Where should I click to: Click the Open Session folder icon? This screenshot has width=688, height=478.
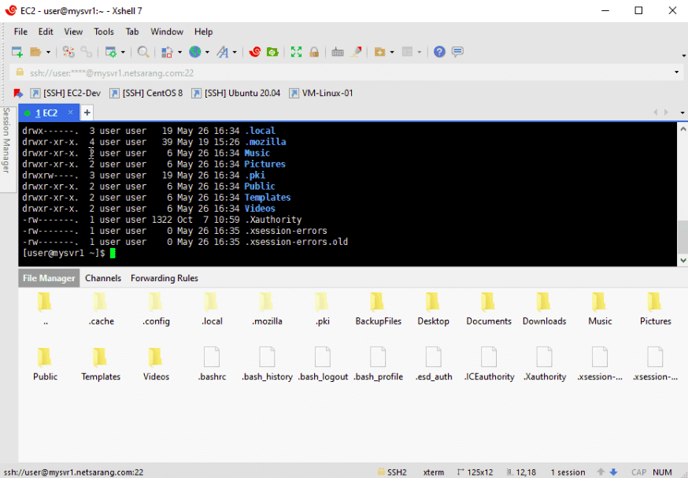click(x=35, y=52)
